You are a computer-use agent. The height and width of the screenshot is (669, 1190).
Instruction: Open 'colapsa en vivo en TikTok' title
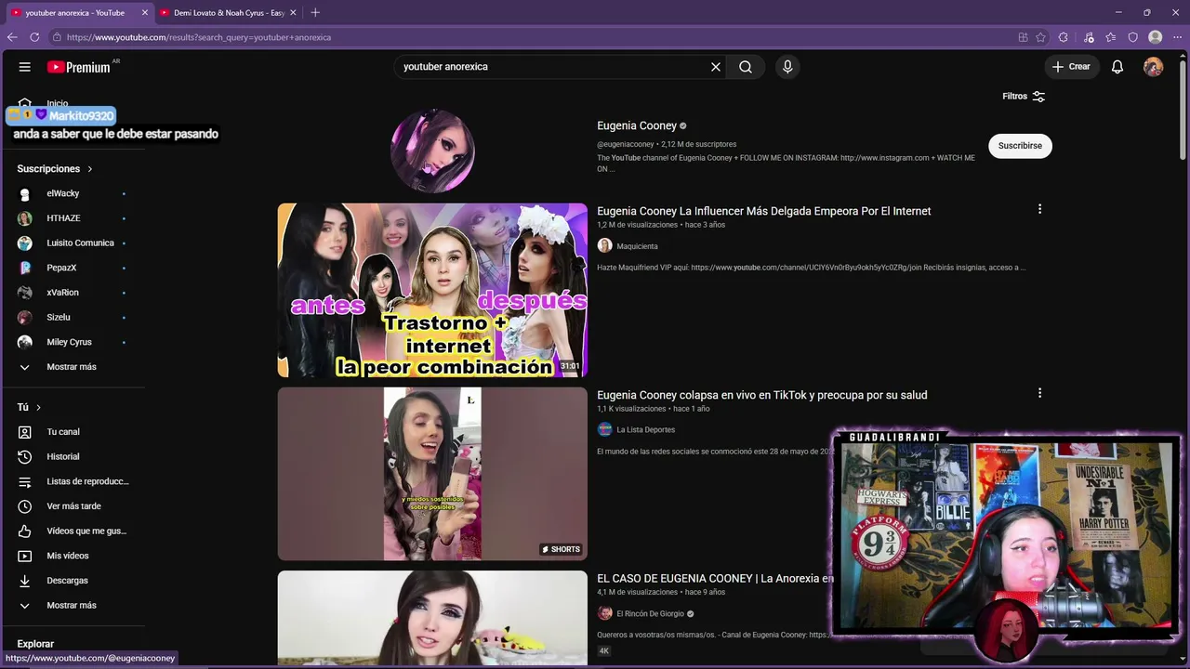tap(761, 395)
